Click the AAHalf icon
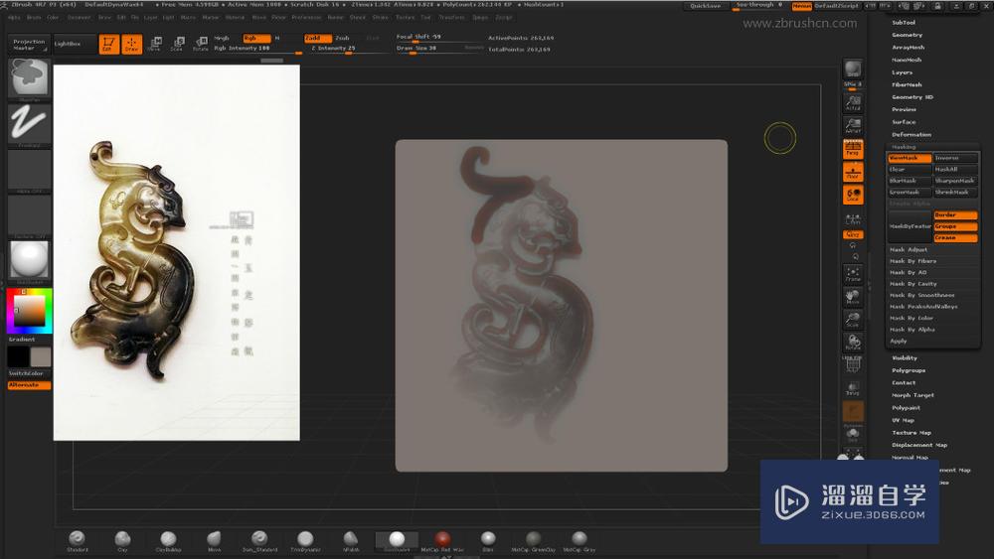Image resolution: width=994 pixels, height=559 pixels. (853, 125)
